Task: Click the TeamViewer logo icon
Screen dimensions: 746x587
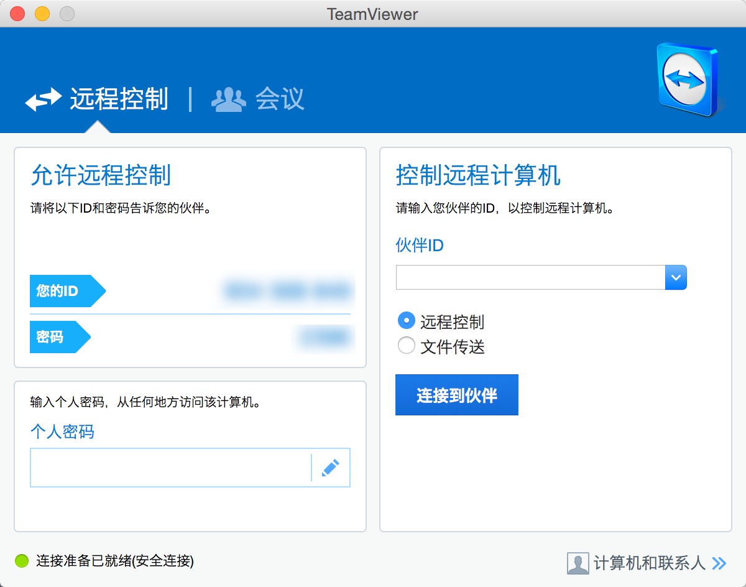Action: coord(691,80)
